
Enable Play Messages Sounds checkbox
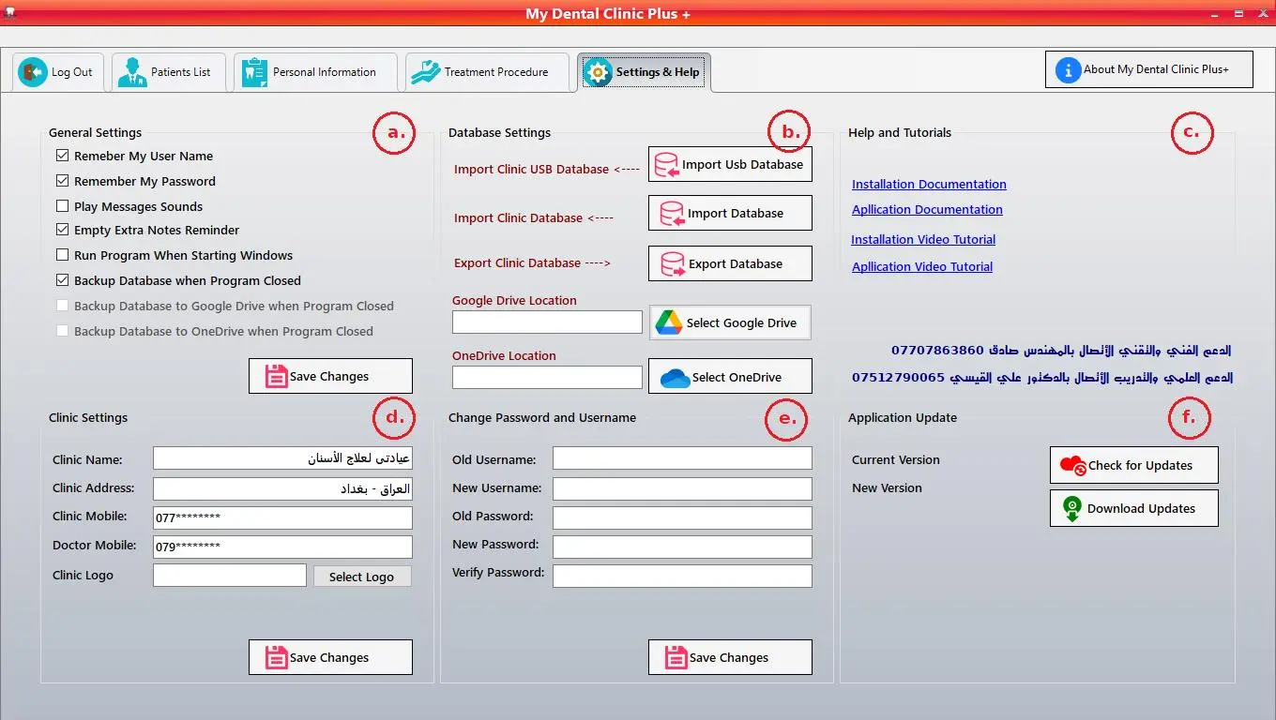(63, 206)
